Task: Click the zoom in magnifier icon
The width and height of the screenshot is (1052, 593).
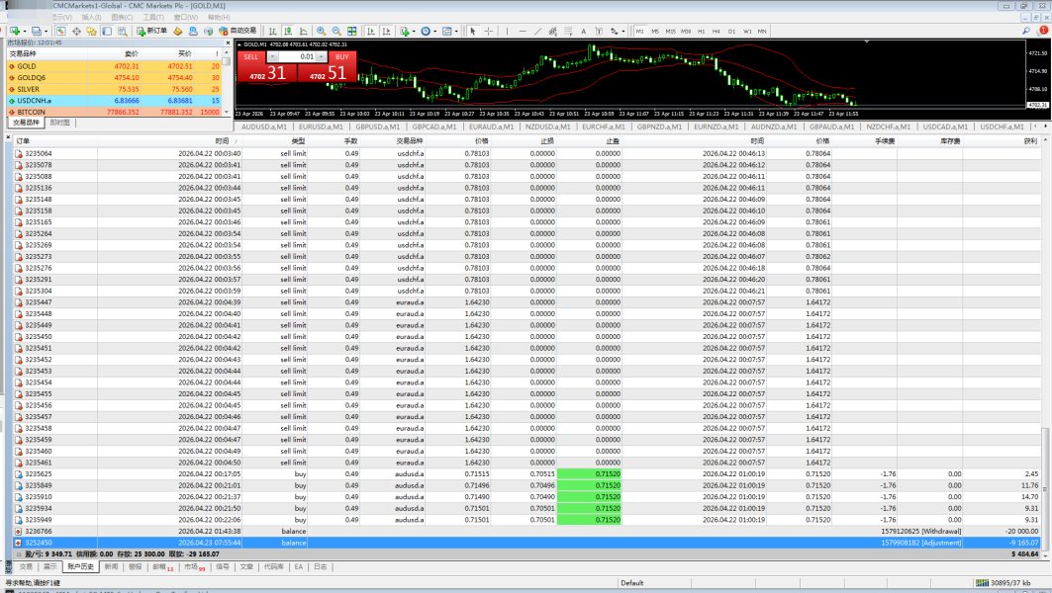Action: [x=322, y=31]
